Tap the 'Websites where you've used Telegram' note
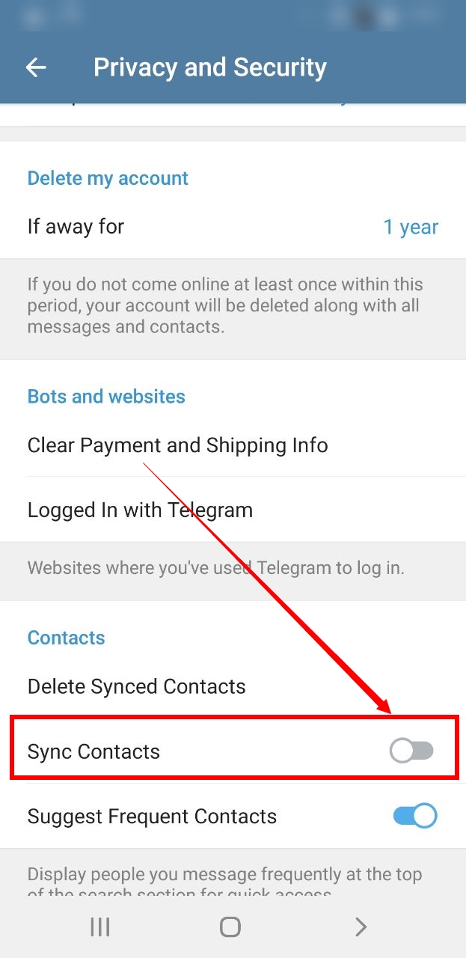 click(215, 567)
